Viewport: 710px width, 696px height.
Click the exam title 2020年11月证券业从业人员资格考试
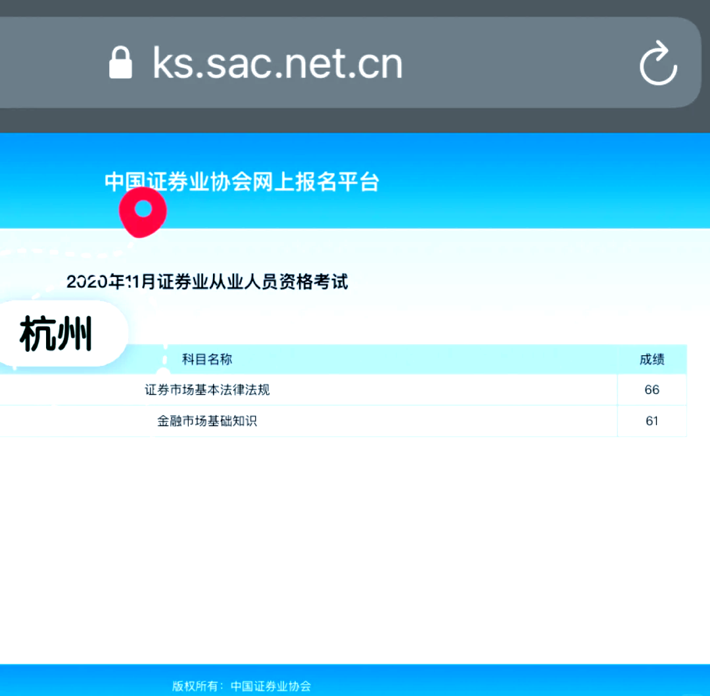click(208, 282)
